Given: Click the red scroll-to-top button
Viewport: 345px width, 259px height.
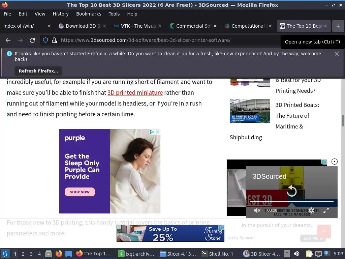Looking at the screenshot, I should point(324,231).
